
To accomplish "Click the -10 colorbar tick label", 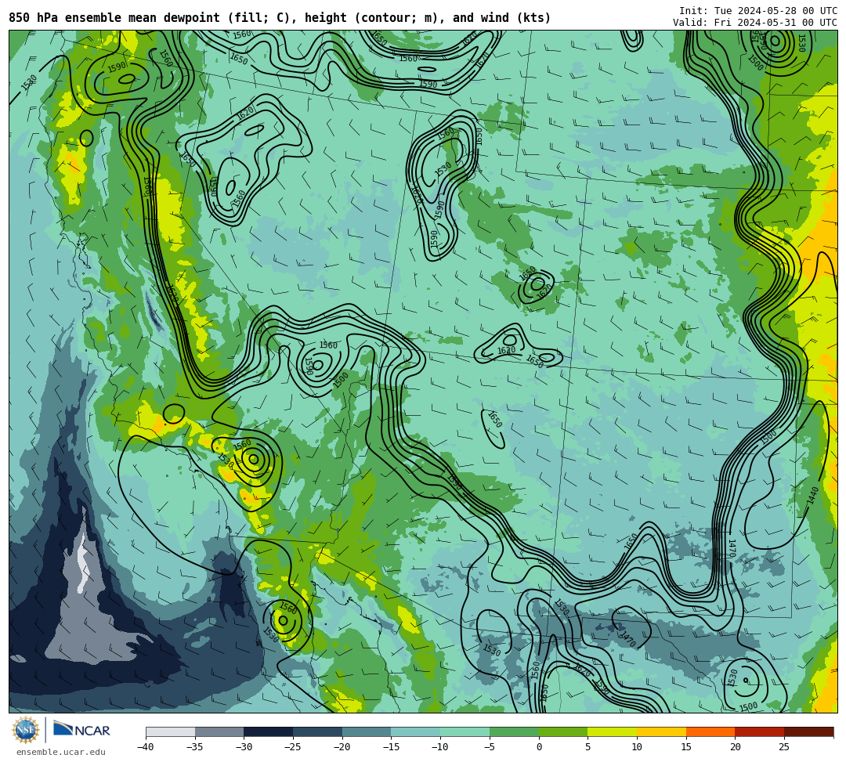I will (439, 747).
